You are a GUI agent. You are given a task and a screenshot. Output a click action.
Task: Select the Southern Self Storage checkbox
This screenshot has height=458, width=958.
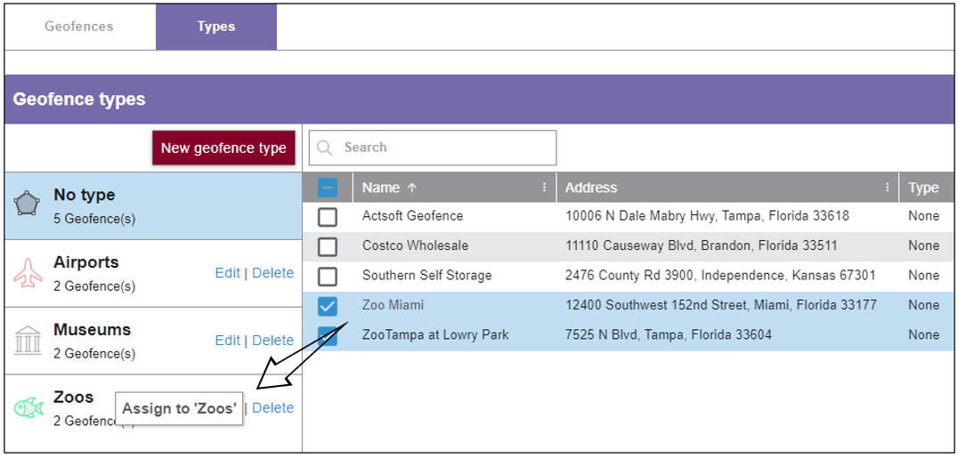tap(328, 276)
